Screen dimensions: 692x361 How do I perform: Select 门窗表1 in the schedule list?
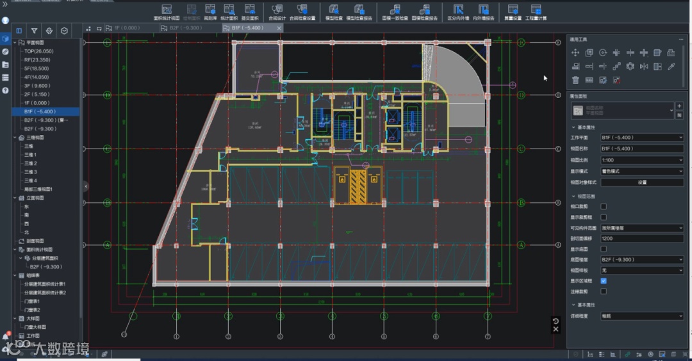[x=32, y=301]
